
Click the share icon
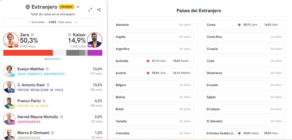(x=99, y=10)
